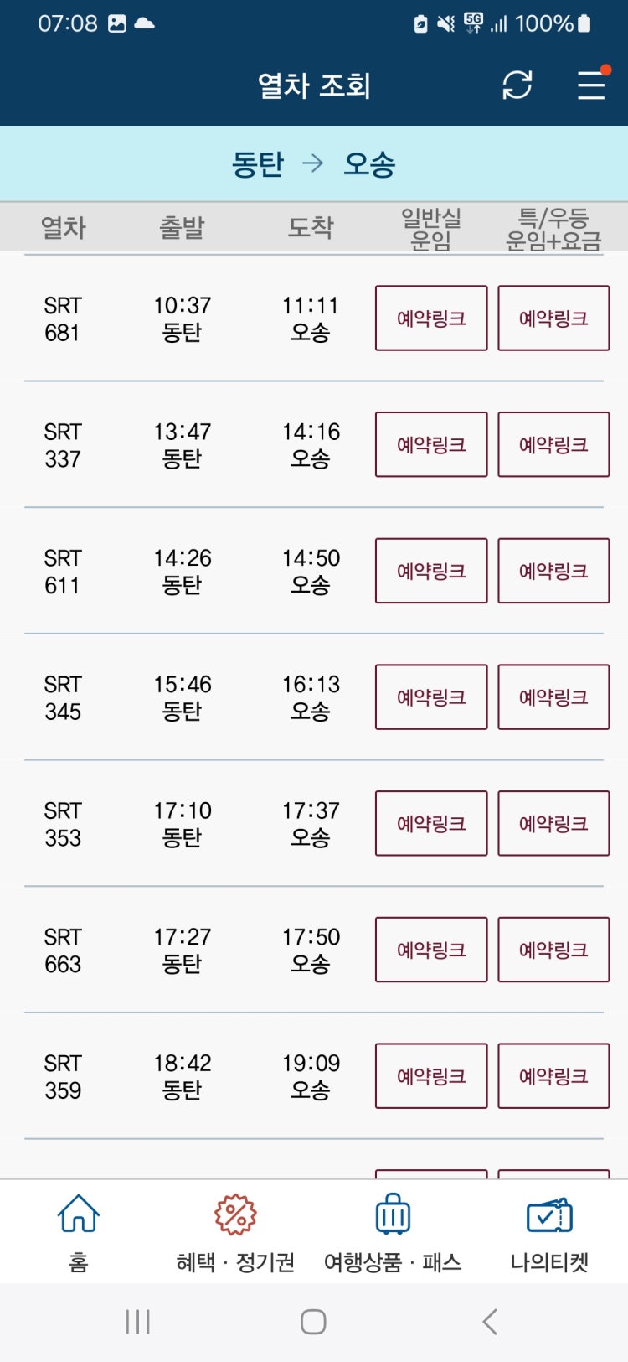The width and height of the screenshot is (628, 1362).
Task: Tap the departure station 동탄 in the header
Action: (258, 163)
